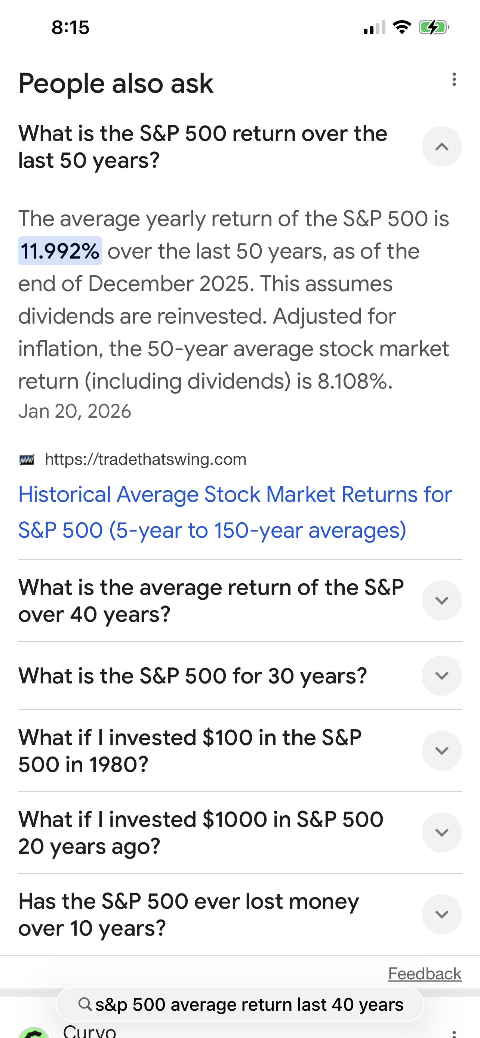This screenshot has width=480, height=1038.
Task: Tap the magnifier icon in search bar
Action: point(85,1004)
